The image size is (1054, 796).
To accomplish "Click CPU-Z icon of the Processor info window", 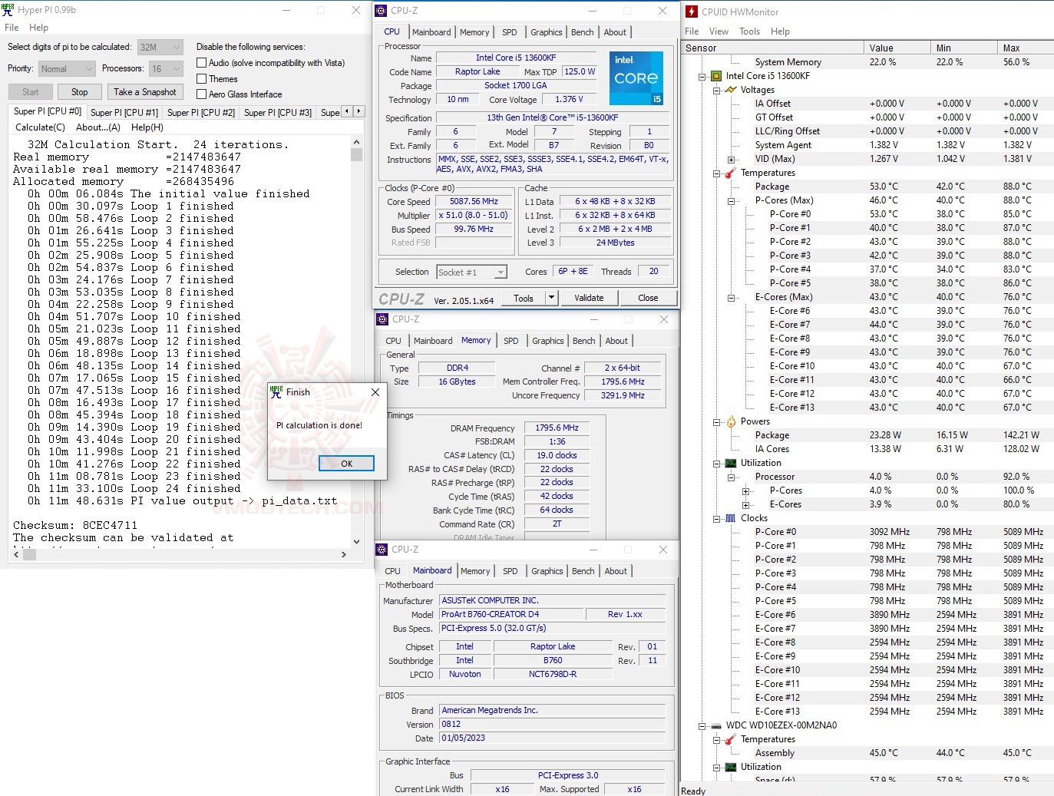I will click(382, 11).
